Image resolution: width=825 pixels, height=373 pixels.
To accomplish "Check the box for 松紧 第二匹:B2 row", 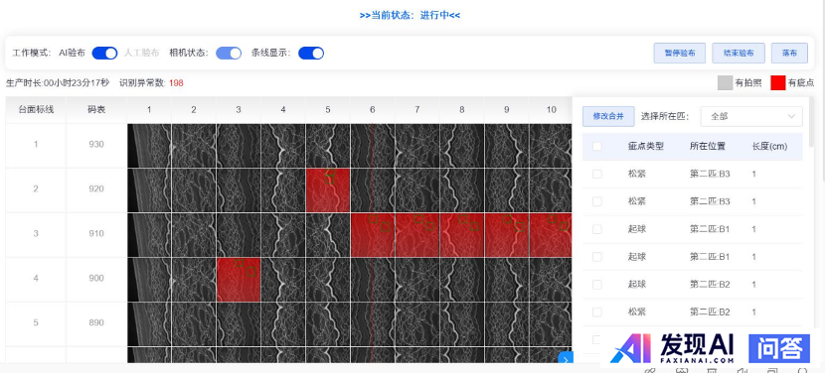I will click(597, 312).
